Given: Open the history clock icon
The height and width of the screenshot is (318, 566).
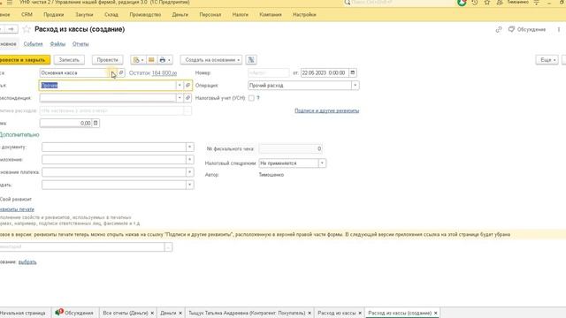Looking at the screenshot, I should (475, 3).
